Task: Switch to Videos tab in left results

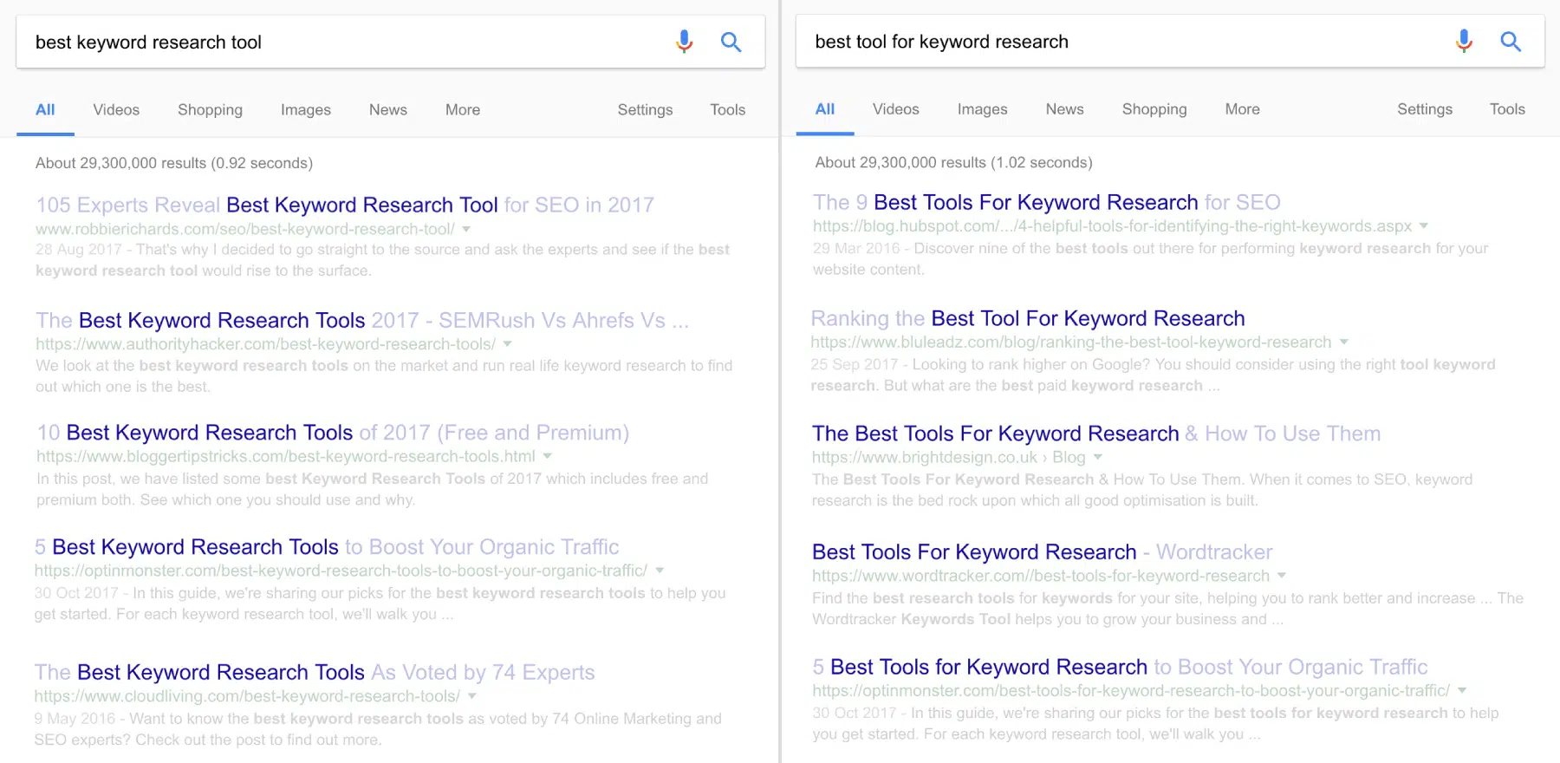Action: tap(116, 110)
